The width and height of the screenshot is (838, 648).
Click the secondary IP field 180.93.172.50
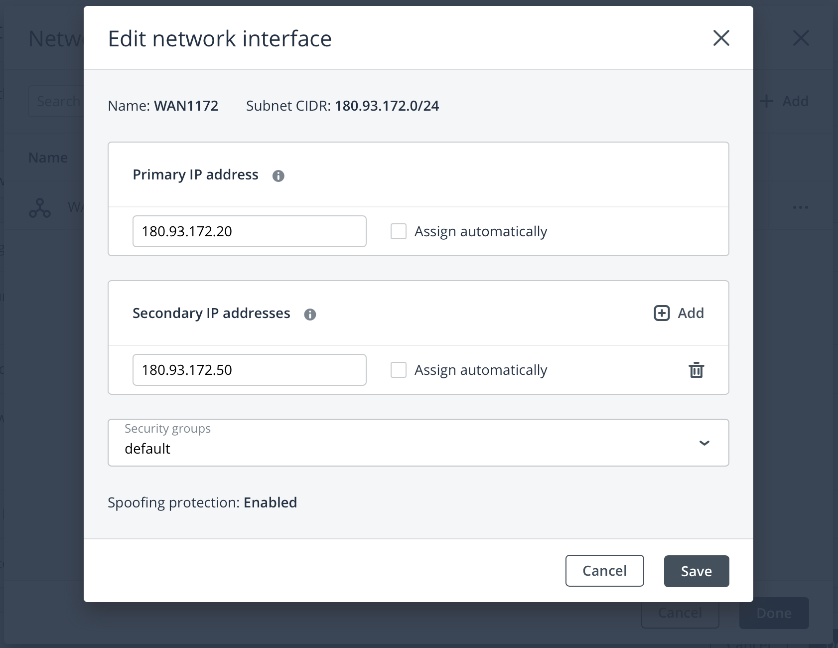click(249, 370)
